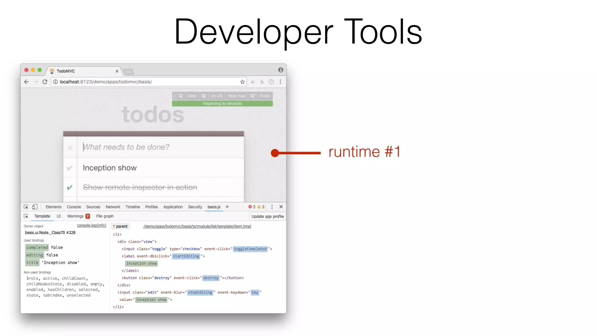
Task: Open the Elements tab
Action: point(54,207)
